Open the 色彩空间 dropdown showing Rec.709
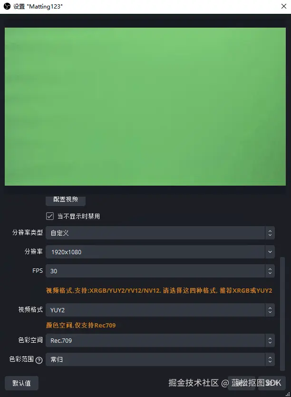 (x=160, y=340)
